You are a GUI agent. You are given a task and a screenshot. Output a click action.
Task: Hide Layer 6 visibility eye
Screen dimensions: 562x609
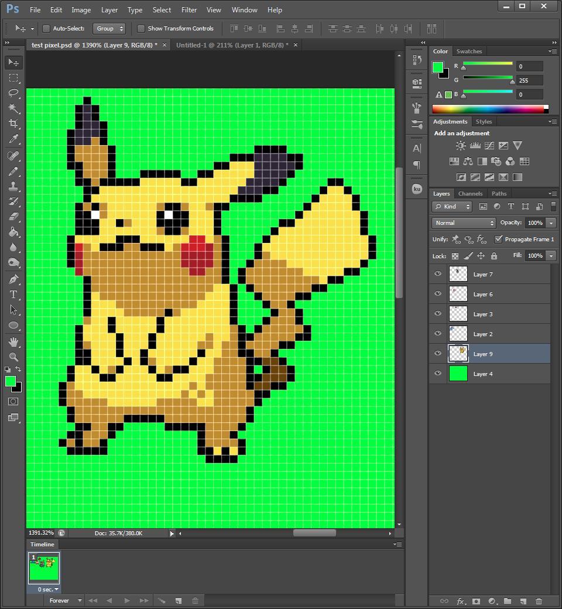pyautogui.click(x=438, y=293)
